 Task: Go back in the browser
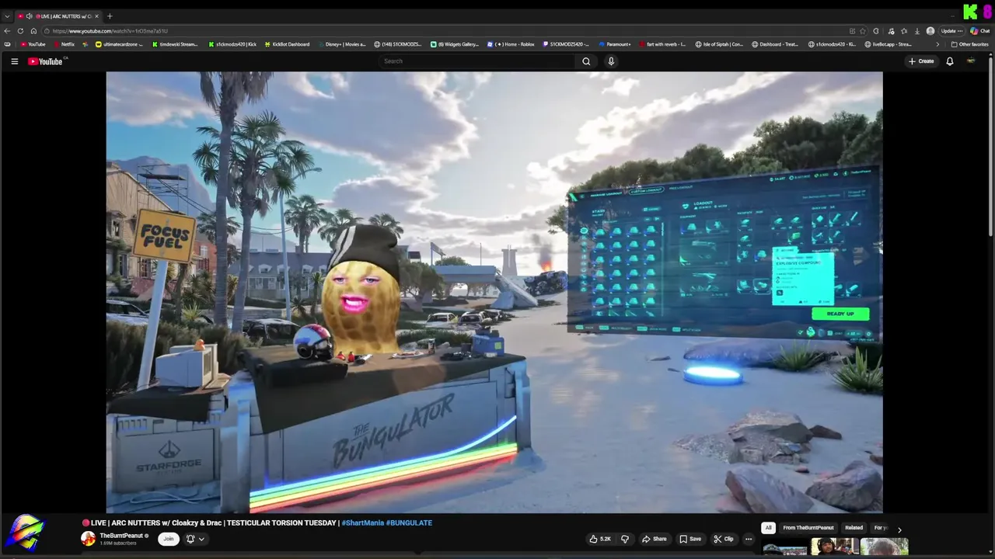[x=7, y=31]
